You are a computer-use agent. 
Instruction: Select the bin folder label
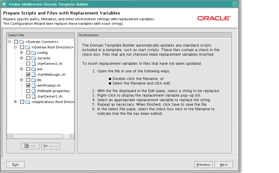[40, 69]
